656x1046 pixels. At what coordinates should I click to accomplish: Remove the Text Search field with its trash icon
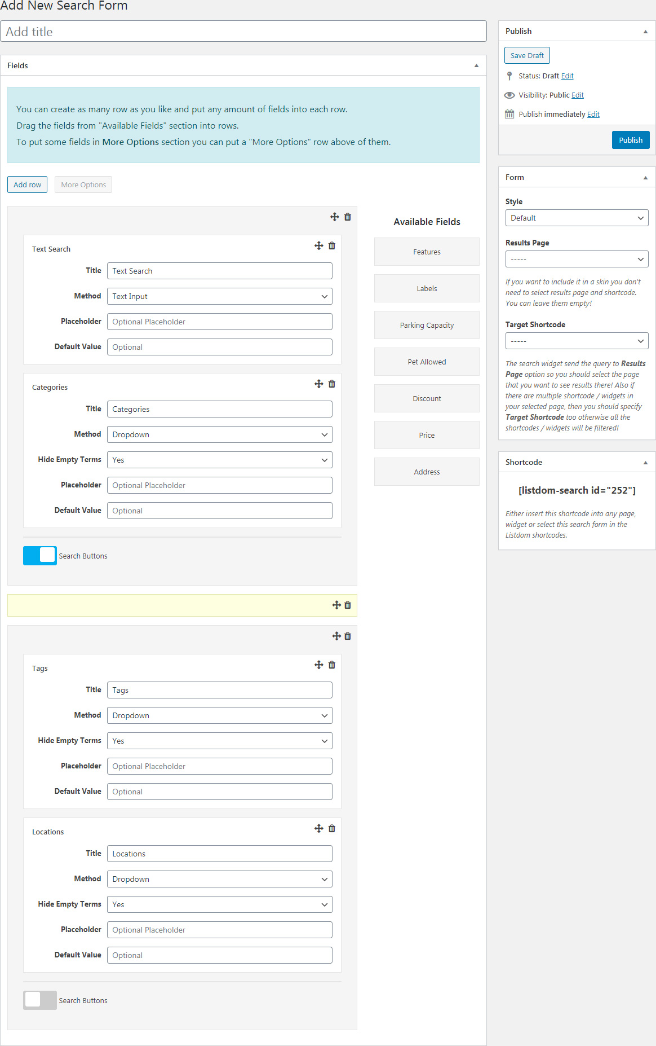coord(332,245)
